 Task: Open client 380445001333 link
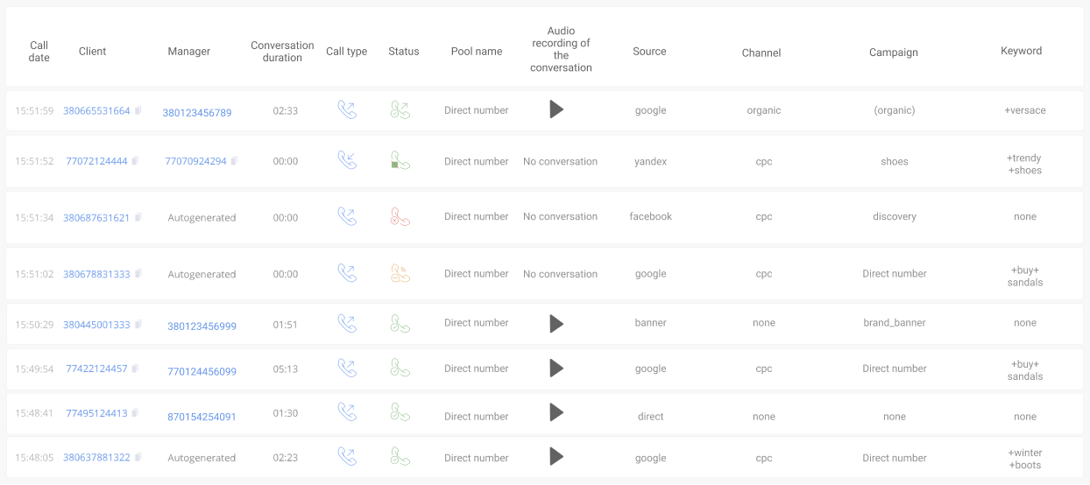point(96,325)
